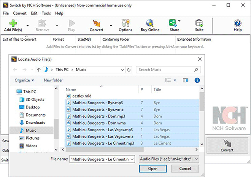The image size is (251, 177).
Task: Toggle the preview pane icon
Action: (x=186, y=80)
